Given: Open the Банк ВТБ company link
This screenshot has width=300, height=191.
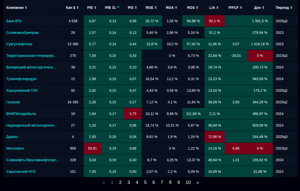Looking at the screenshot, I should 14,21.
